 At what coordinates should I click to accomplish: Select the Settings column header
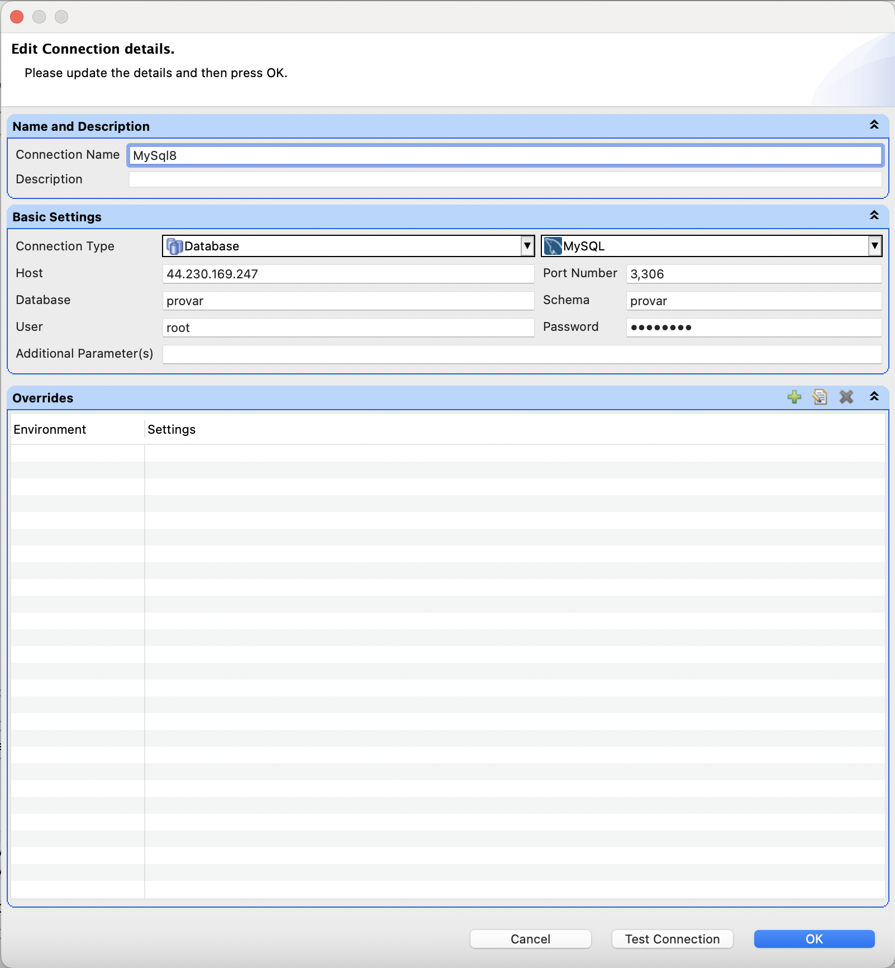coord(171,429)
